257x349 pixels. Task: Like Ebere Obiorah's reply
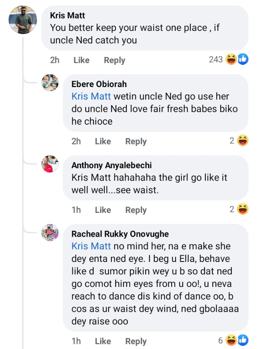pyautogui.click(x=103, y=141)
